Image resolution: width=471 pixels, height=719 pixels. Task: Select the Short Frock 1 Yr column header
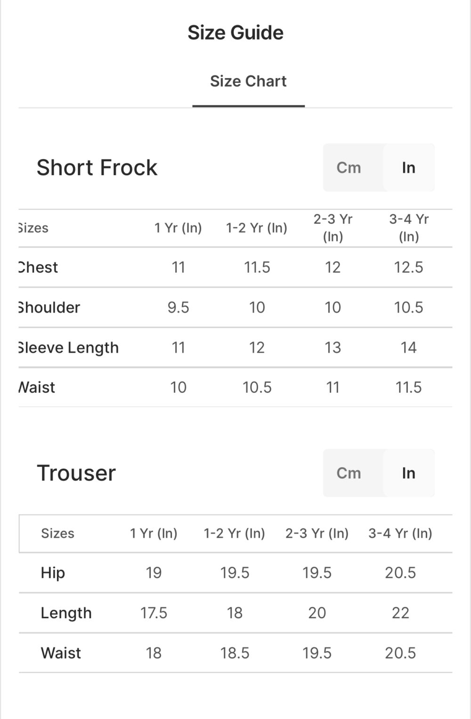point(178,228)
